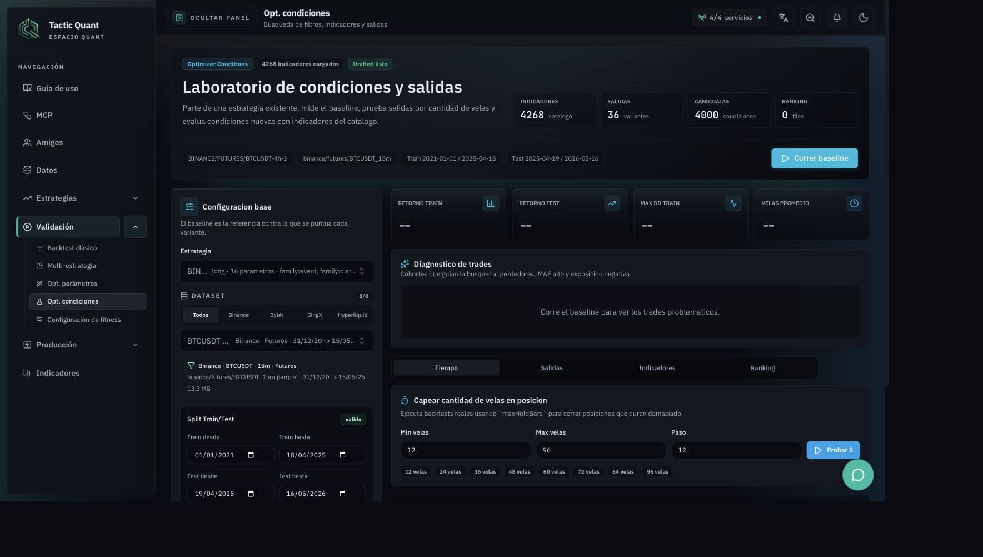983x557 pixels.
Task: Click the Capear velas timer icon
Action: click(x=405, y=400)
